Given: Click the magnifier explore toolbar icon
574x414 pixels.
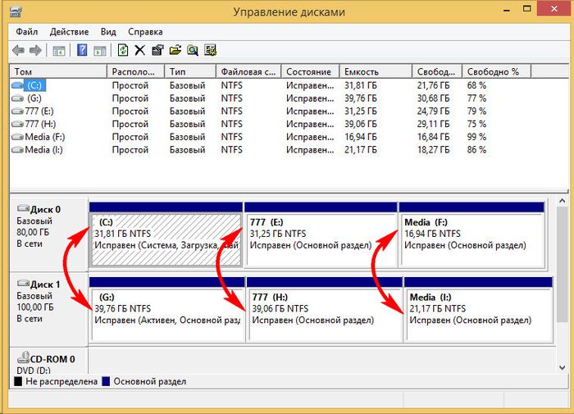Looking at the screenshot, I should click(x=193, y=50).
